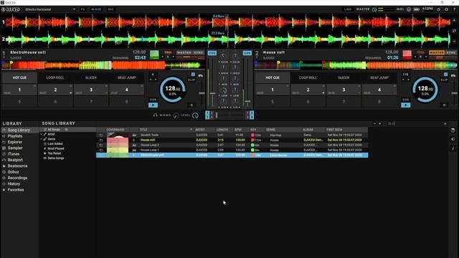This screenshot has width=459, height=258.
Task: Switch deck 1 pads to SLICER
Action: tap(91, 77)
